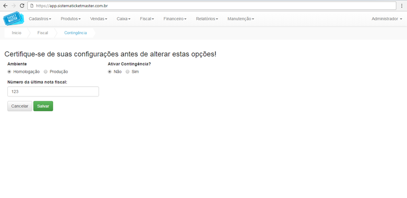
Task: Click the última nota fiscal number field
Action: click(53, 92)
